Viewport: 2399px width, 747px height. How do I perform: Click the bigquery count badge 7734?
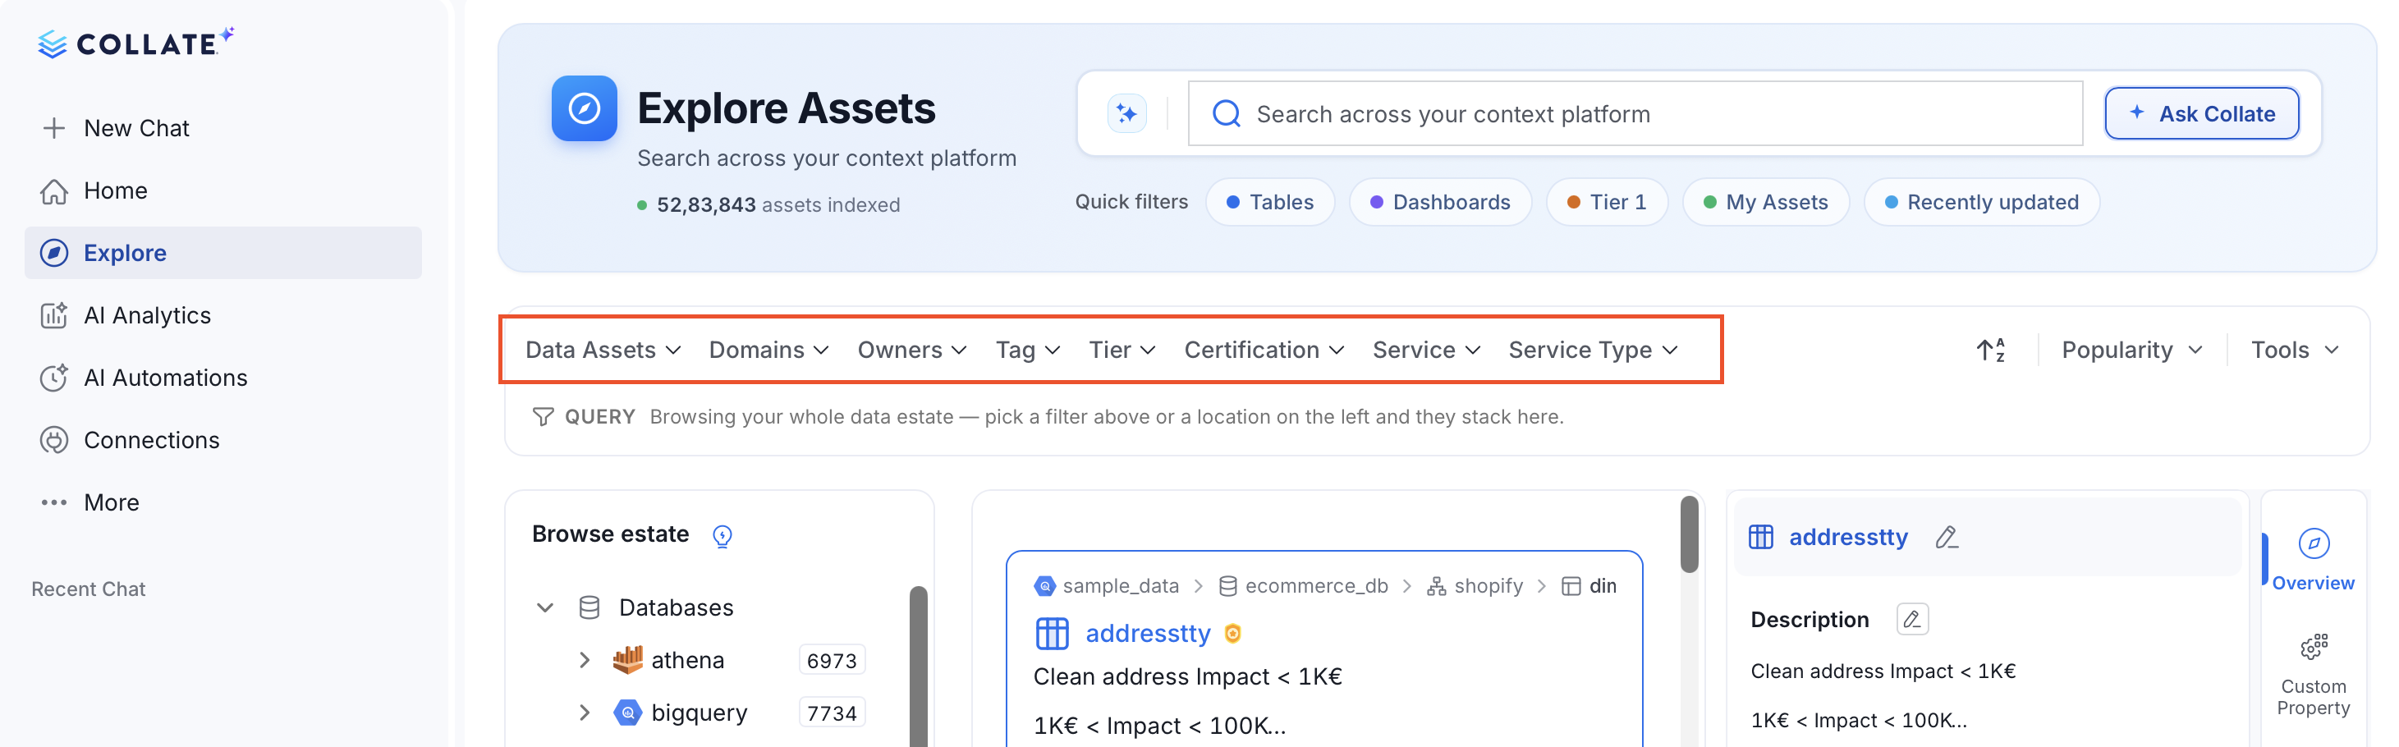tap(832, 713)
